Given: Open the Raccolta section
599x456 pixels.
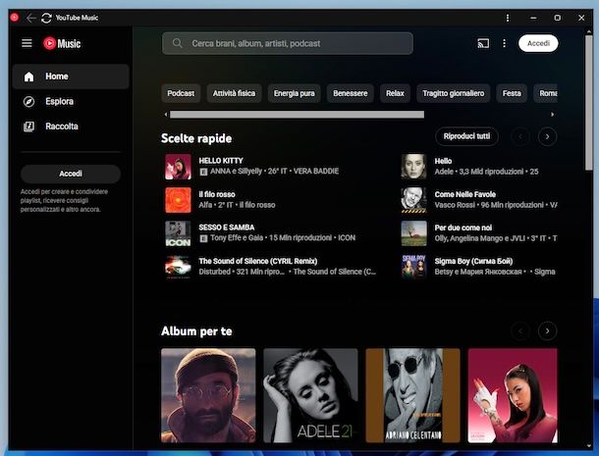Looking at the screenshot, I should (71, 127).
